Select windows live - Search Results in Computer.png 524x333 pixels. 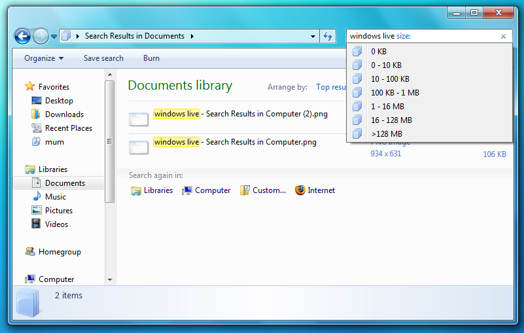(x=235, y=142)
